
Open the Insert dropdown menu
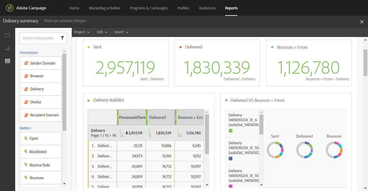click(x=121, y=32)
